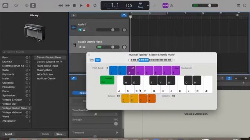
Task: Mute the Classic Electric Piano track
Action: click(80, 47)
